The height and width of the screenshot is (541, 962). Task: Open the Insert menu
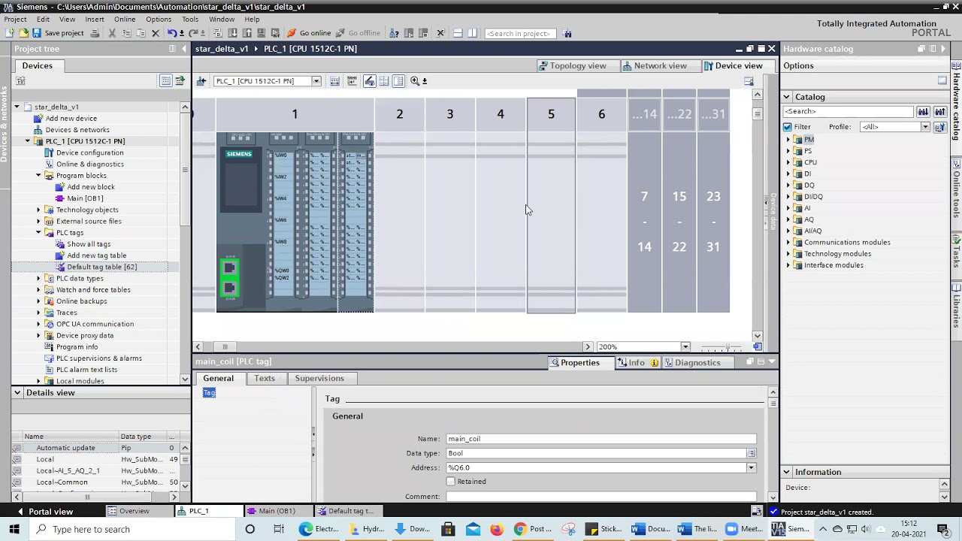click(x=95, y=20)
